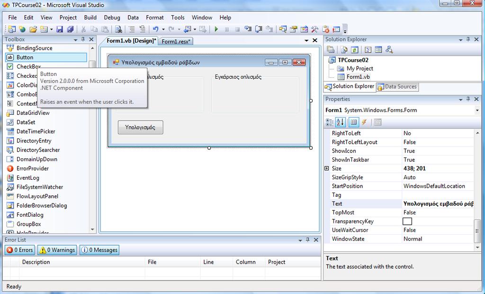Screen dimensions: 485x294
Task: Click the Open File folder icon
Action: (33, 29)
